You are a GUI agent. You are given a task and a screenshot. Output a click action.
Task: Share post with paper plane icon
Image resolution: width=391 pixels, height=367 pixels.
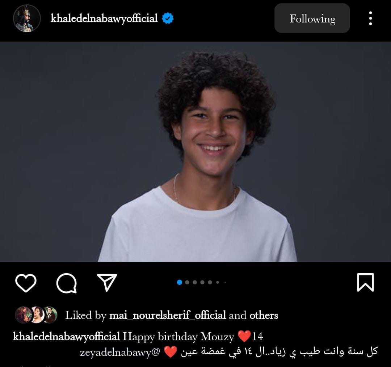(107, 282)
